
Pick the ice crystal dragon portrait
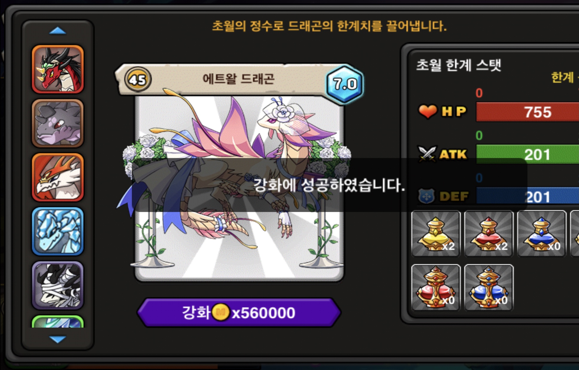coord(58,231)
